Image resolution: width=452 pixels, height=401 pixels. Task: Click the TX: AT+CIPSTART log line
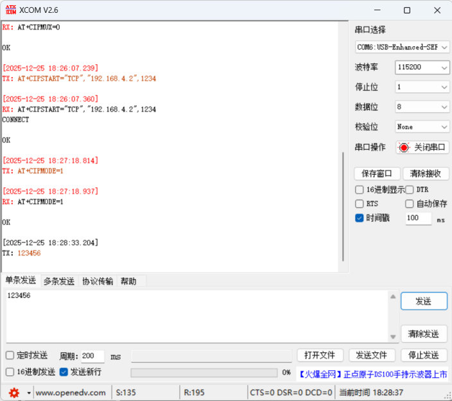pos(79,78)
